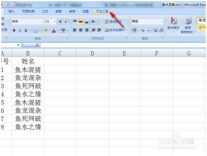207x156 pixels.
Task: Open the 开发工具 Developer tab
Action: pyautogui.click(x=102, y=11)
